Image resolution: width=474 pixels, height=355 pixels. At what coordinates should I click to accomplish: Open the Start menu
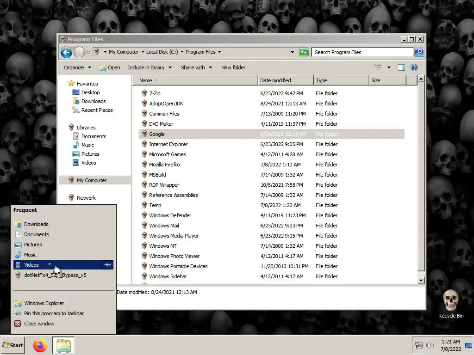(x=12, y=345)
